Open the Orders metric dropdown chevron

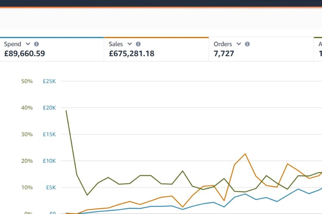[x=239, y=44]
